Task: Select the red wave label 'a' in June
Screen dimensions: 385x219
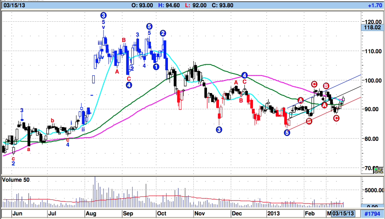Action: pyautogui.click(x=29, y=149)
